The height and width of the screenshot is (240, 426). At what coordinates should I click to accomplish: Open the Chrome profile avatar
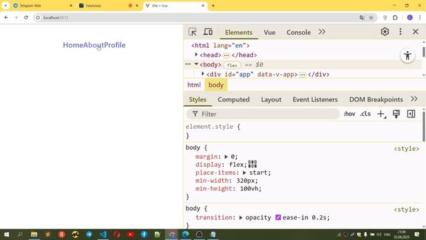(x=410, y=18)
